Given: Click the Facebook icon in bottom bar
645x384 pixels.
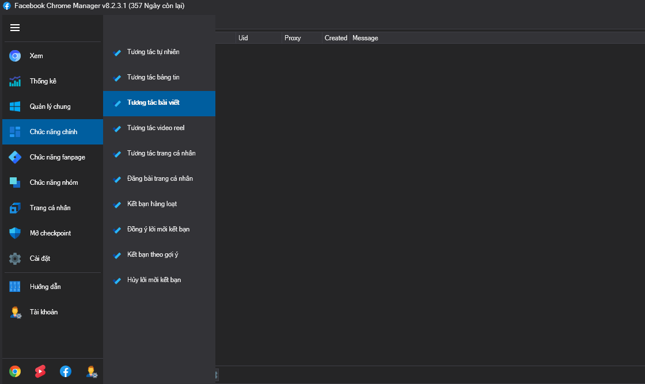Looking at the screenshot, I should pyautogui.click(x=66, y=371).
